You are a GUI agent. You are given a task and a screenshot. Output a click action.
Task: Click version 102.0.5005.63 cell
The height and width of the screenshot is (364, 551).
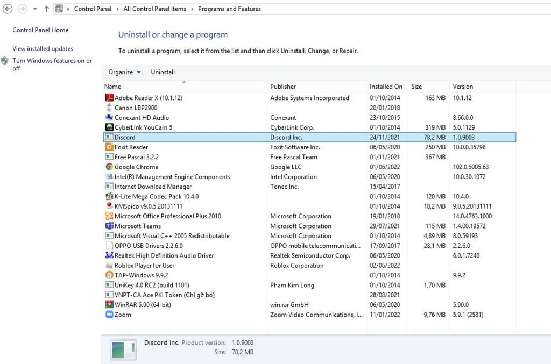click(x=470, y=167)
